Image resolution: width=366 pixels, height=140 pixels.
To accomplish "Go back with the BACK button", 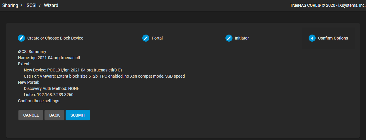I will click(x=54, y=115).
